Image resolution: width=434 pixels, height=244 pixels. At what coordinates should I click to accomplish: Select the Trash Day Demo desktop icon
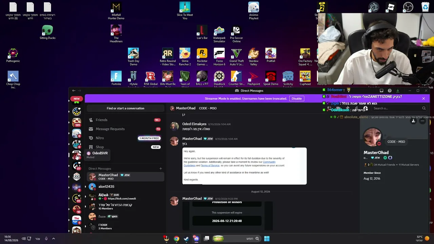point(133,57)
